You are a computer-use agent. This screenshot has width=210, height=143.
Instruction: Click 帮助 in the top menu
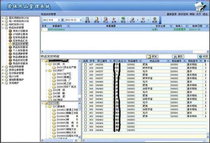(x=192, y=14)
